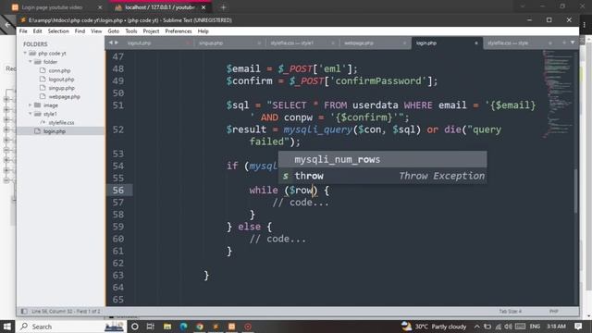Open XAMPP orange icon on taskbar
Image resolution: width=592 pixels, height=333 pixels.
[x=232, y=327]
